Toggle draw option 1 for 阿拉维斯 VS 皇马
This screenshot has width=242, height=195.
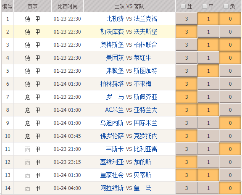[x=208, y=188]
